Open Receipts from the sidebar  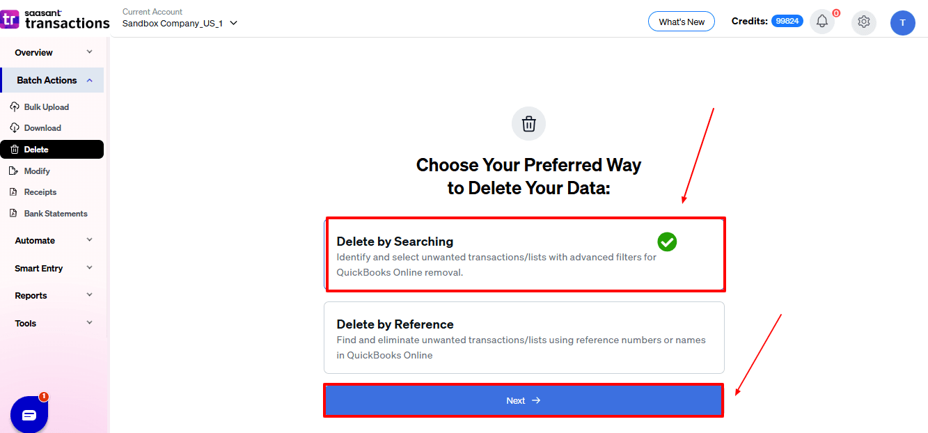[x=15, y=191]
